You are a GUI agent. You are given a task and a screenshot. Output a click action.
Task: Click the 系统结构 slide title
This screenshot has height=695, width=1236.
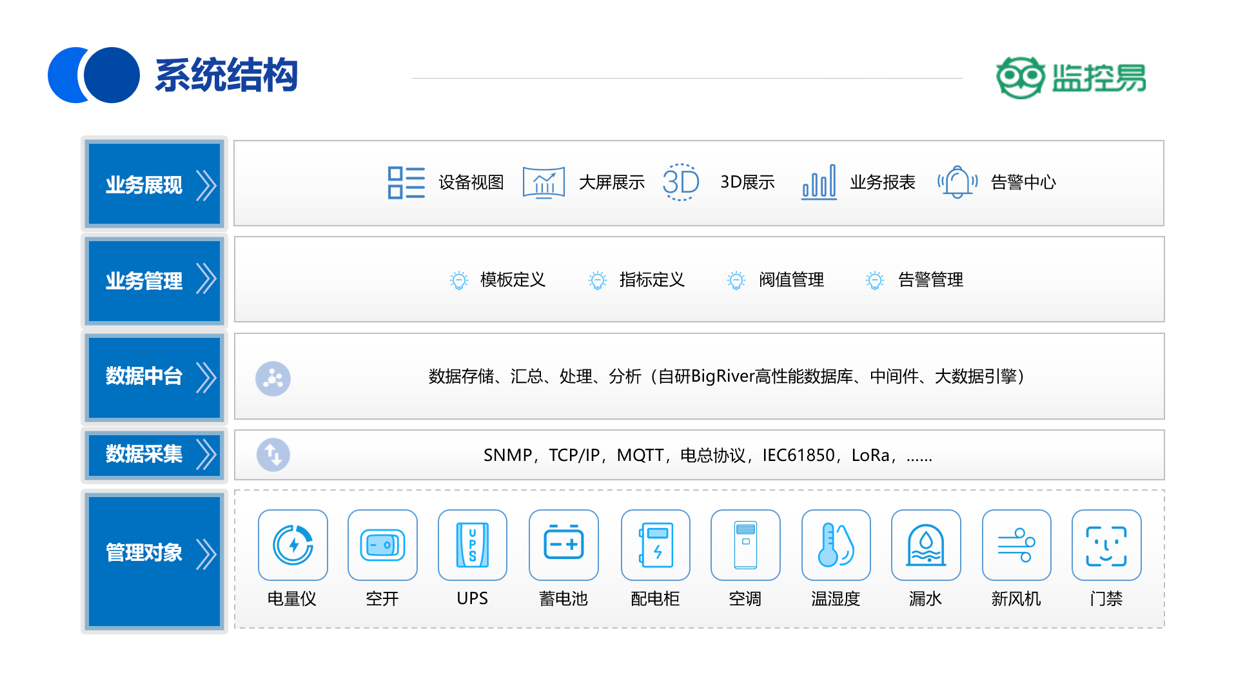(x=226, y=75)
